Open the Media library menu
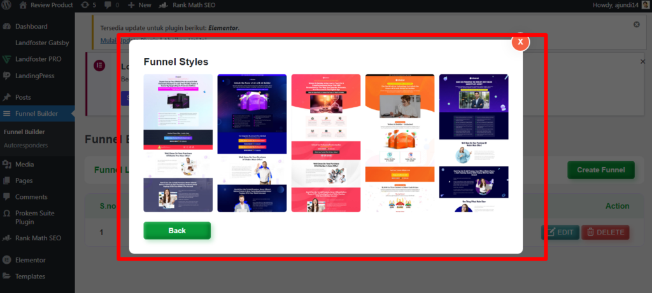This screenshot has height=293, width=652. point(25,164)
